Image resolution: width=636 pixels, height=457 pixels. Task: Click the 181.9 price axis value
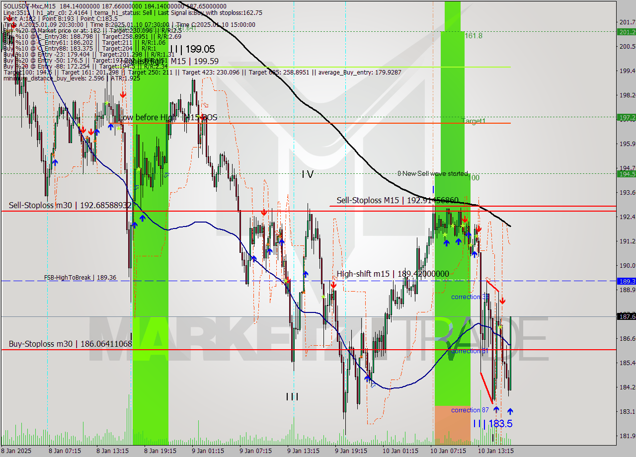628,436
